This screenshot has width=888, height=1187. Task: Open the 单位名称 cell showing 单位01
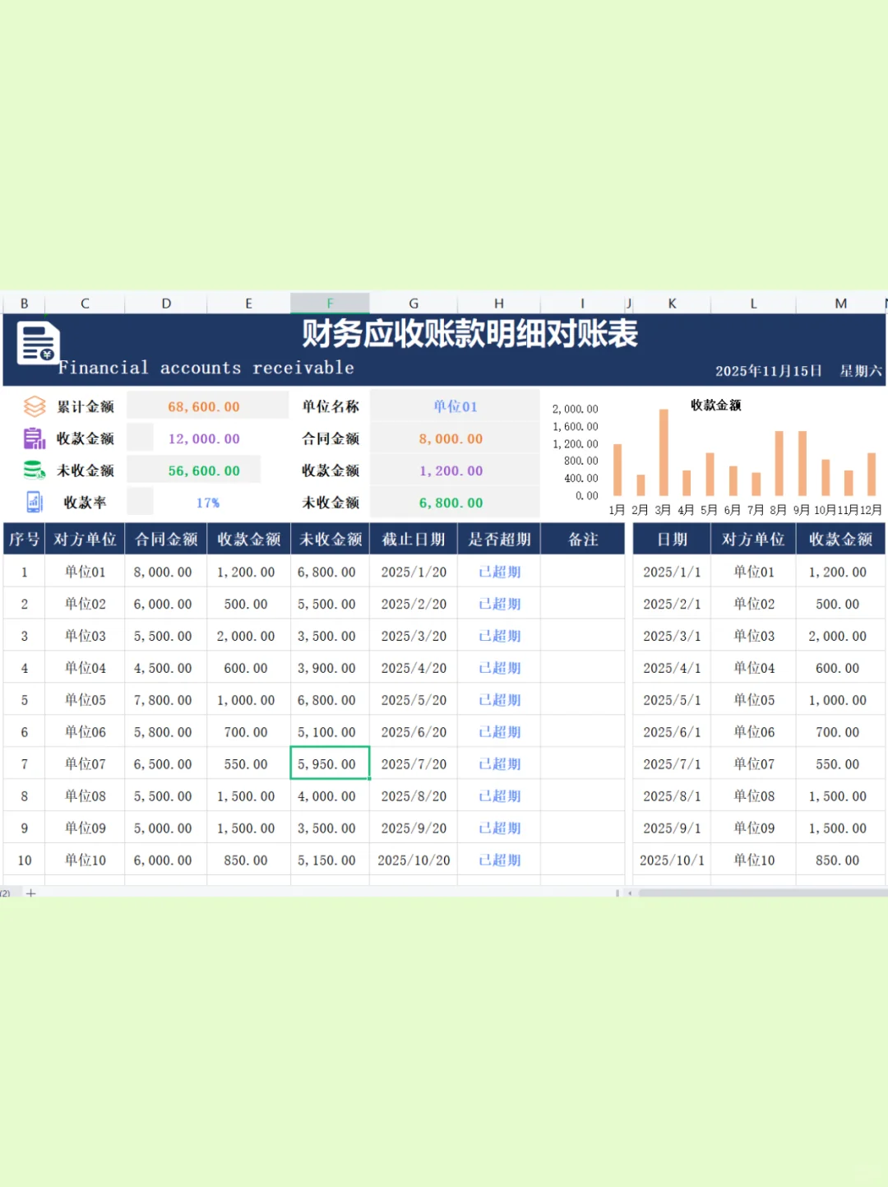pos(455,406)
